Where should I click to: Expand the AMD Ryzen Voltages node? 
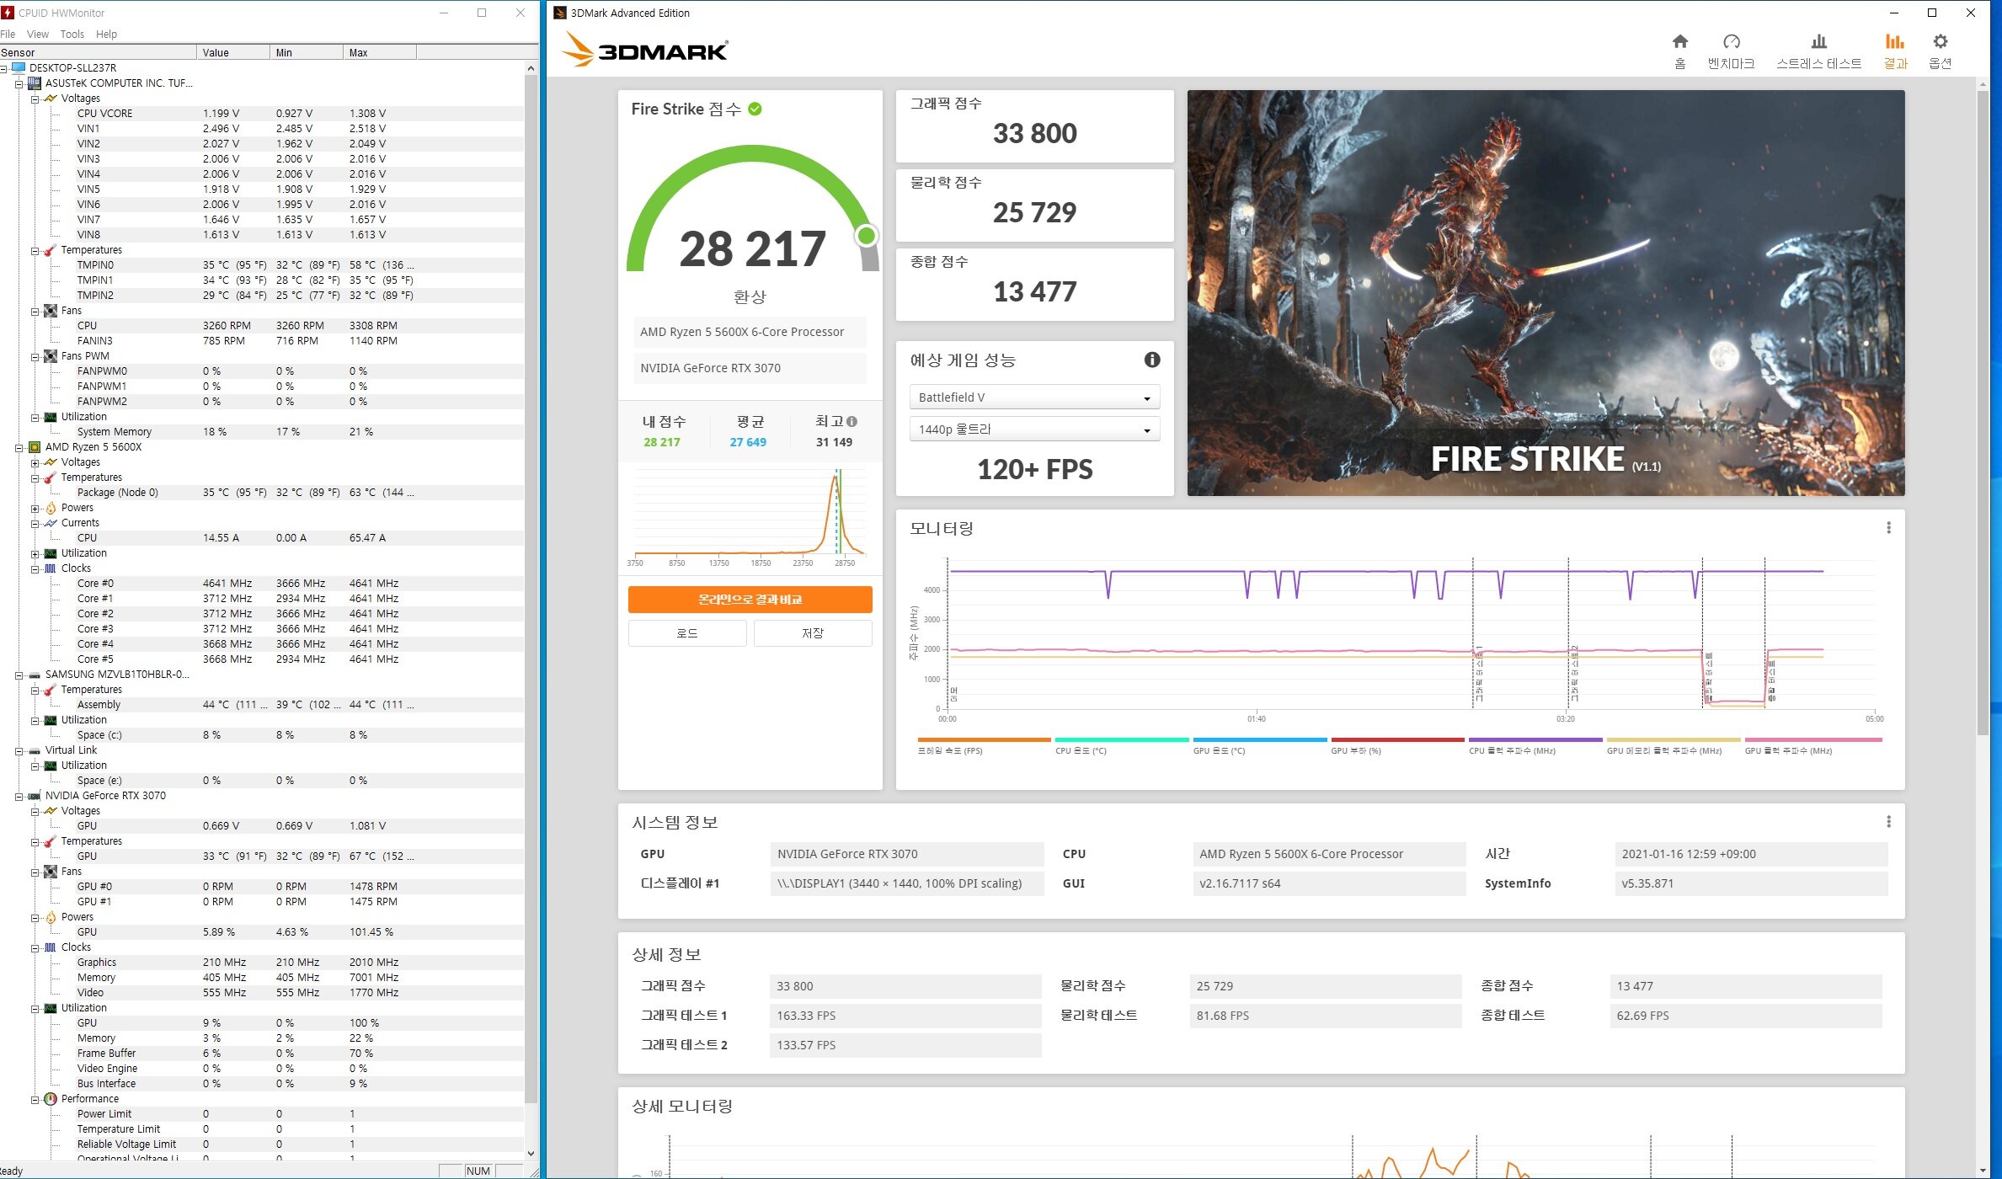35,462
